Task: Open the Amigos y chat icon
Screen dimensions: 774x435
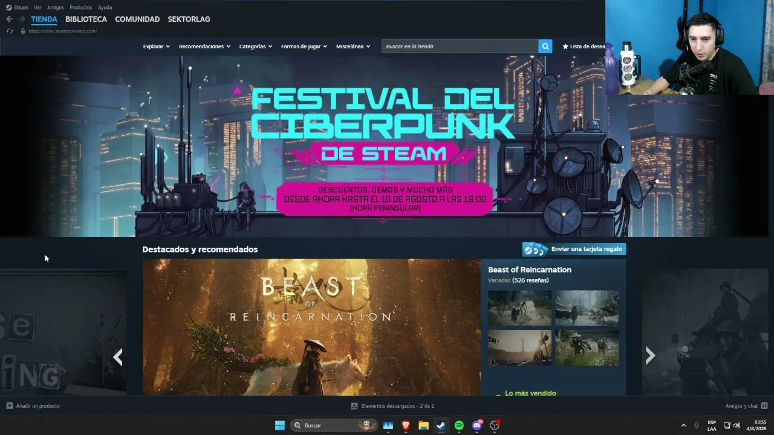Action: pyautogui.click(x=764, y=406)
